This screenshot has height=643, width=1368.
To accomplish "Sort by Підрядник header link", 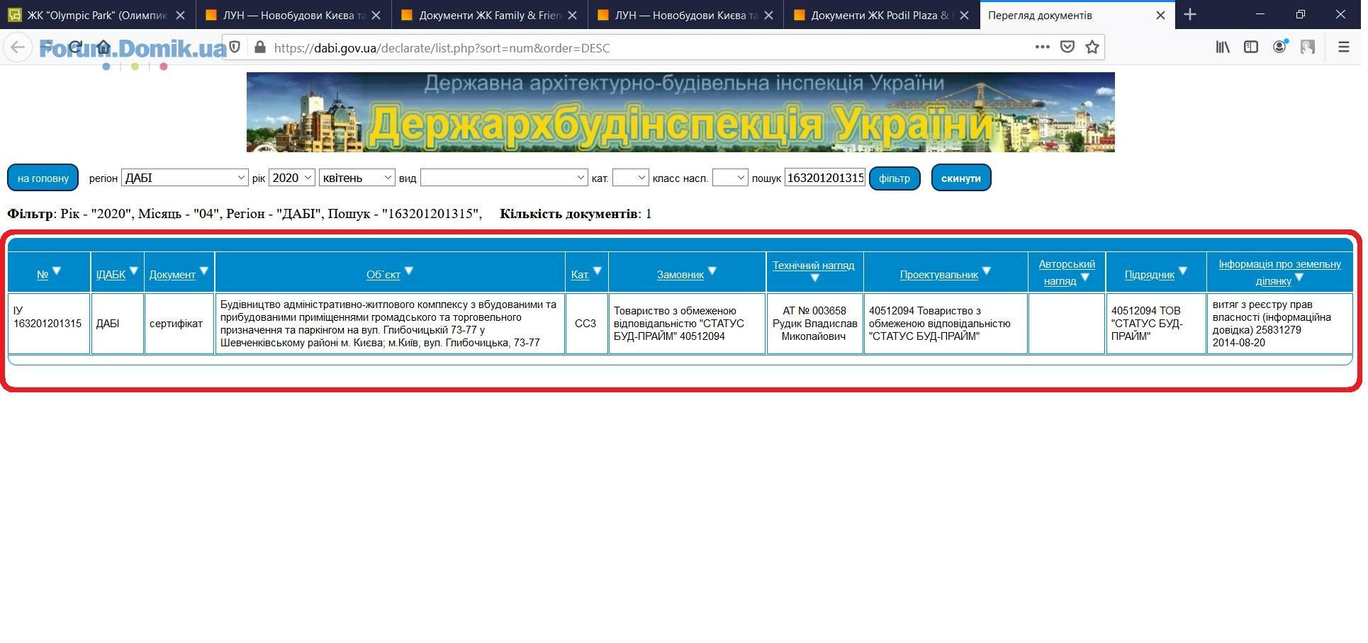I will pos(1150,275).
